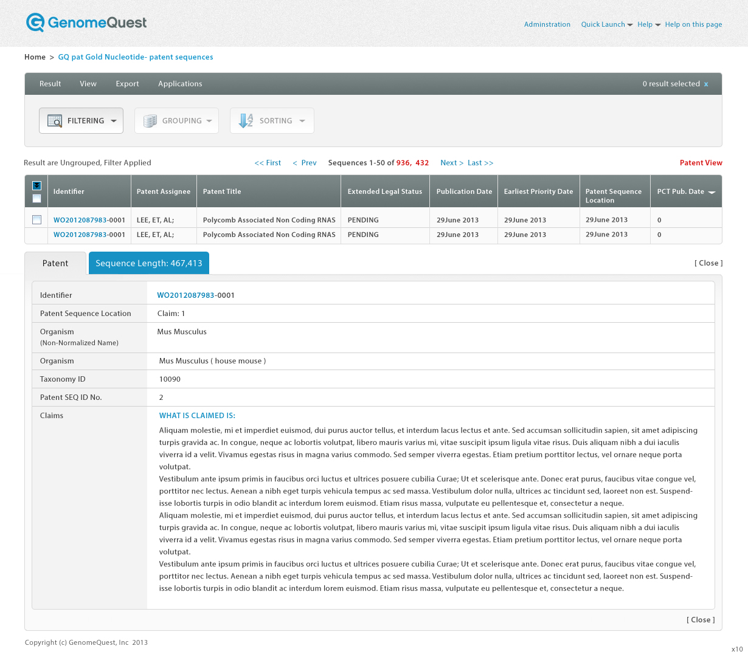The height and width of the screenshot is (657, 748).
Task: Go to Administration page
Action: 547,24
